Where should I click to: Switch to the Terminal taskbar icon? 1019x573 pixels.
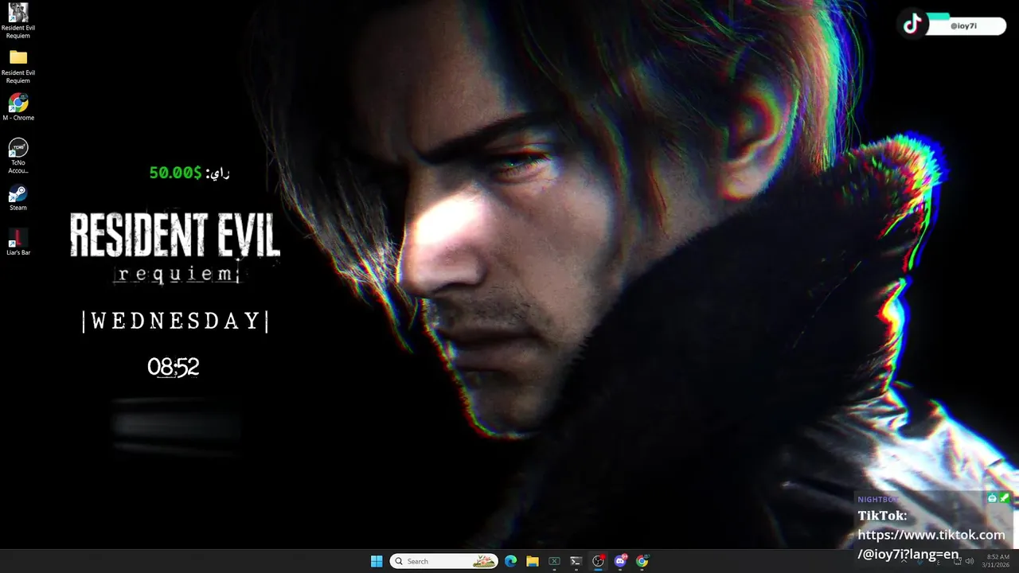tap(576, 561)
